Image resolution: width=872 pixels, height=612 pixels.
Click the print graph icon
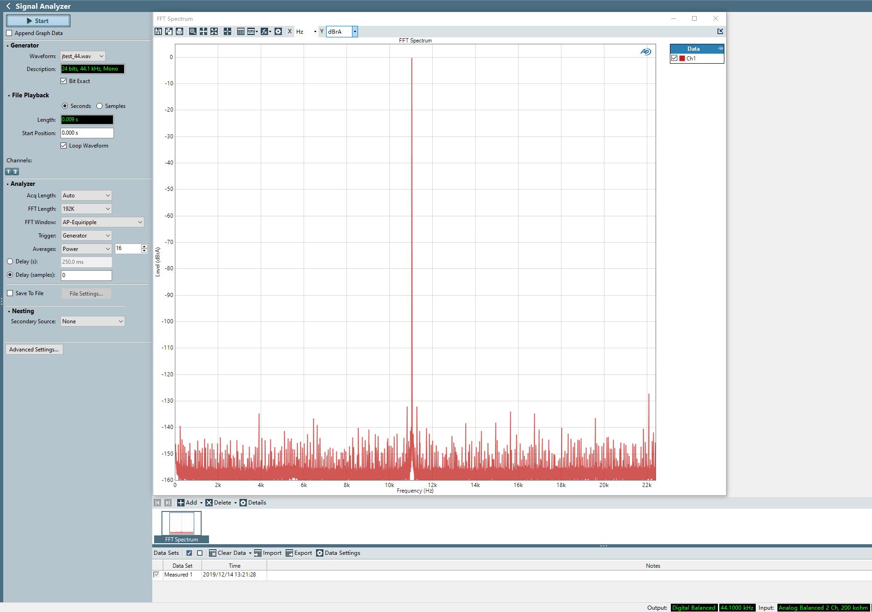pos(179,31)
